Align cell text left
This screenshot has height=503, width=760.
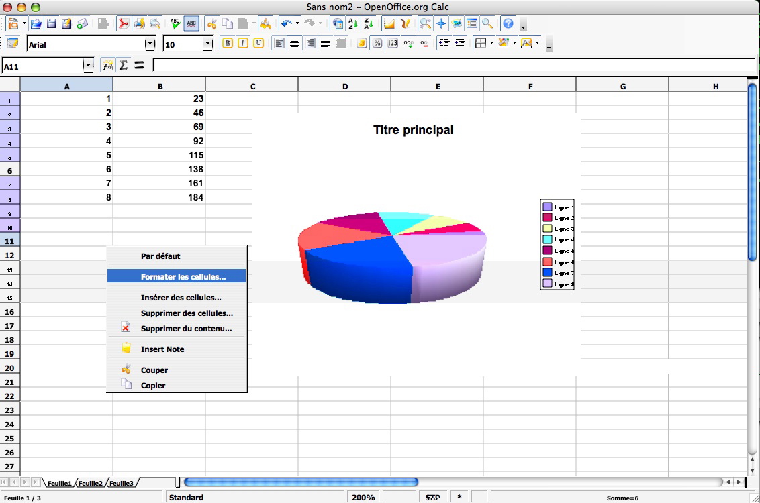pyautogui.click(x=279, y=43)
